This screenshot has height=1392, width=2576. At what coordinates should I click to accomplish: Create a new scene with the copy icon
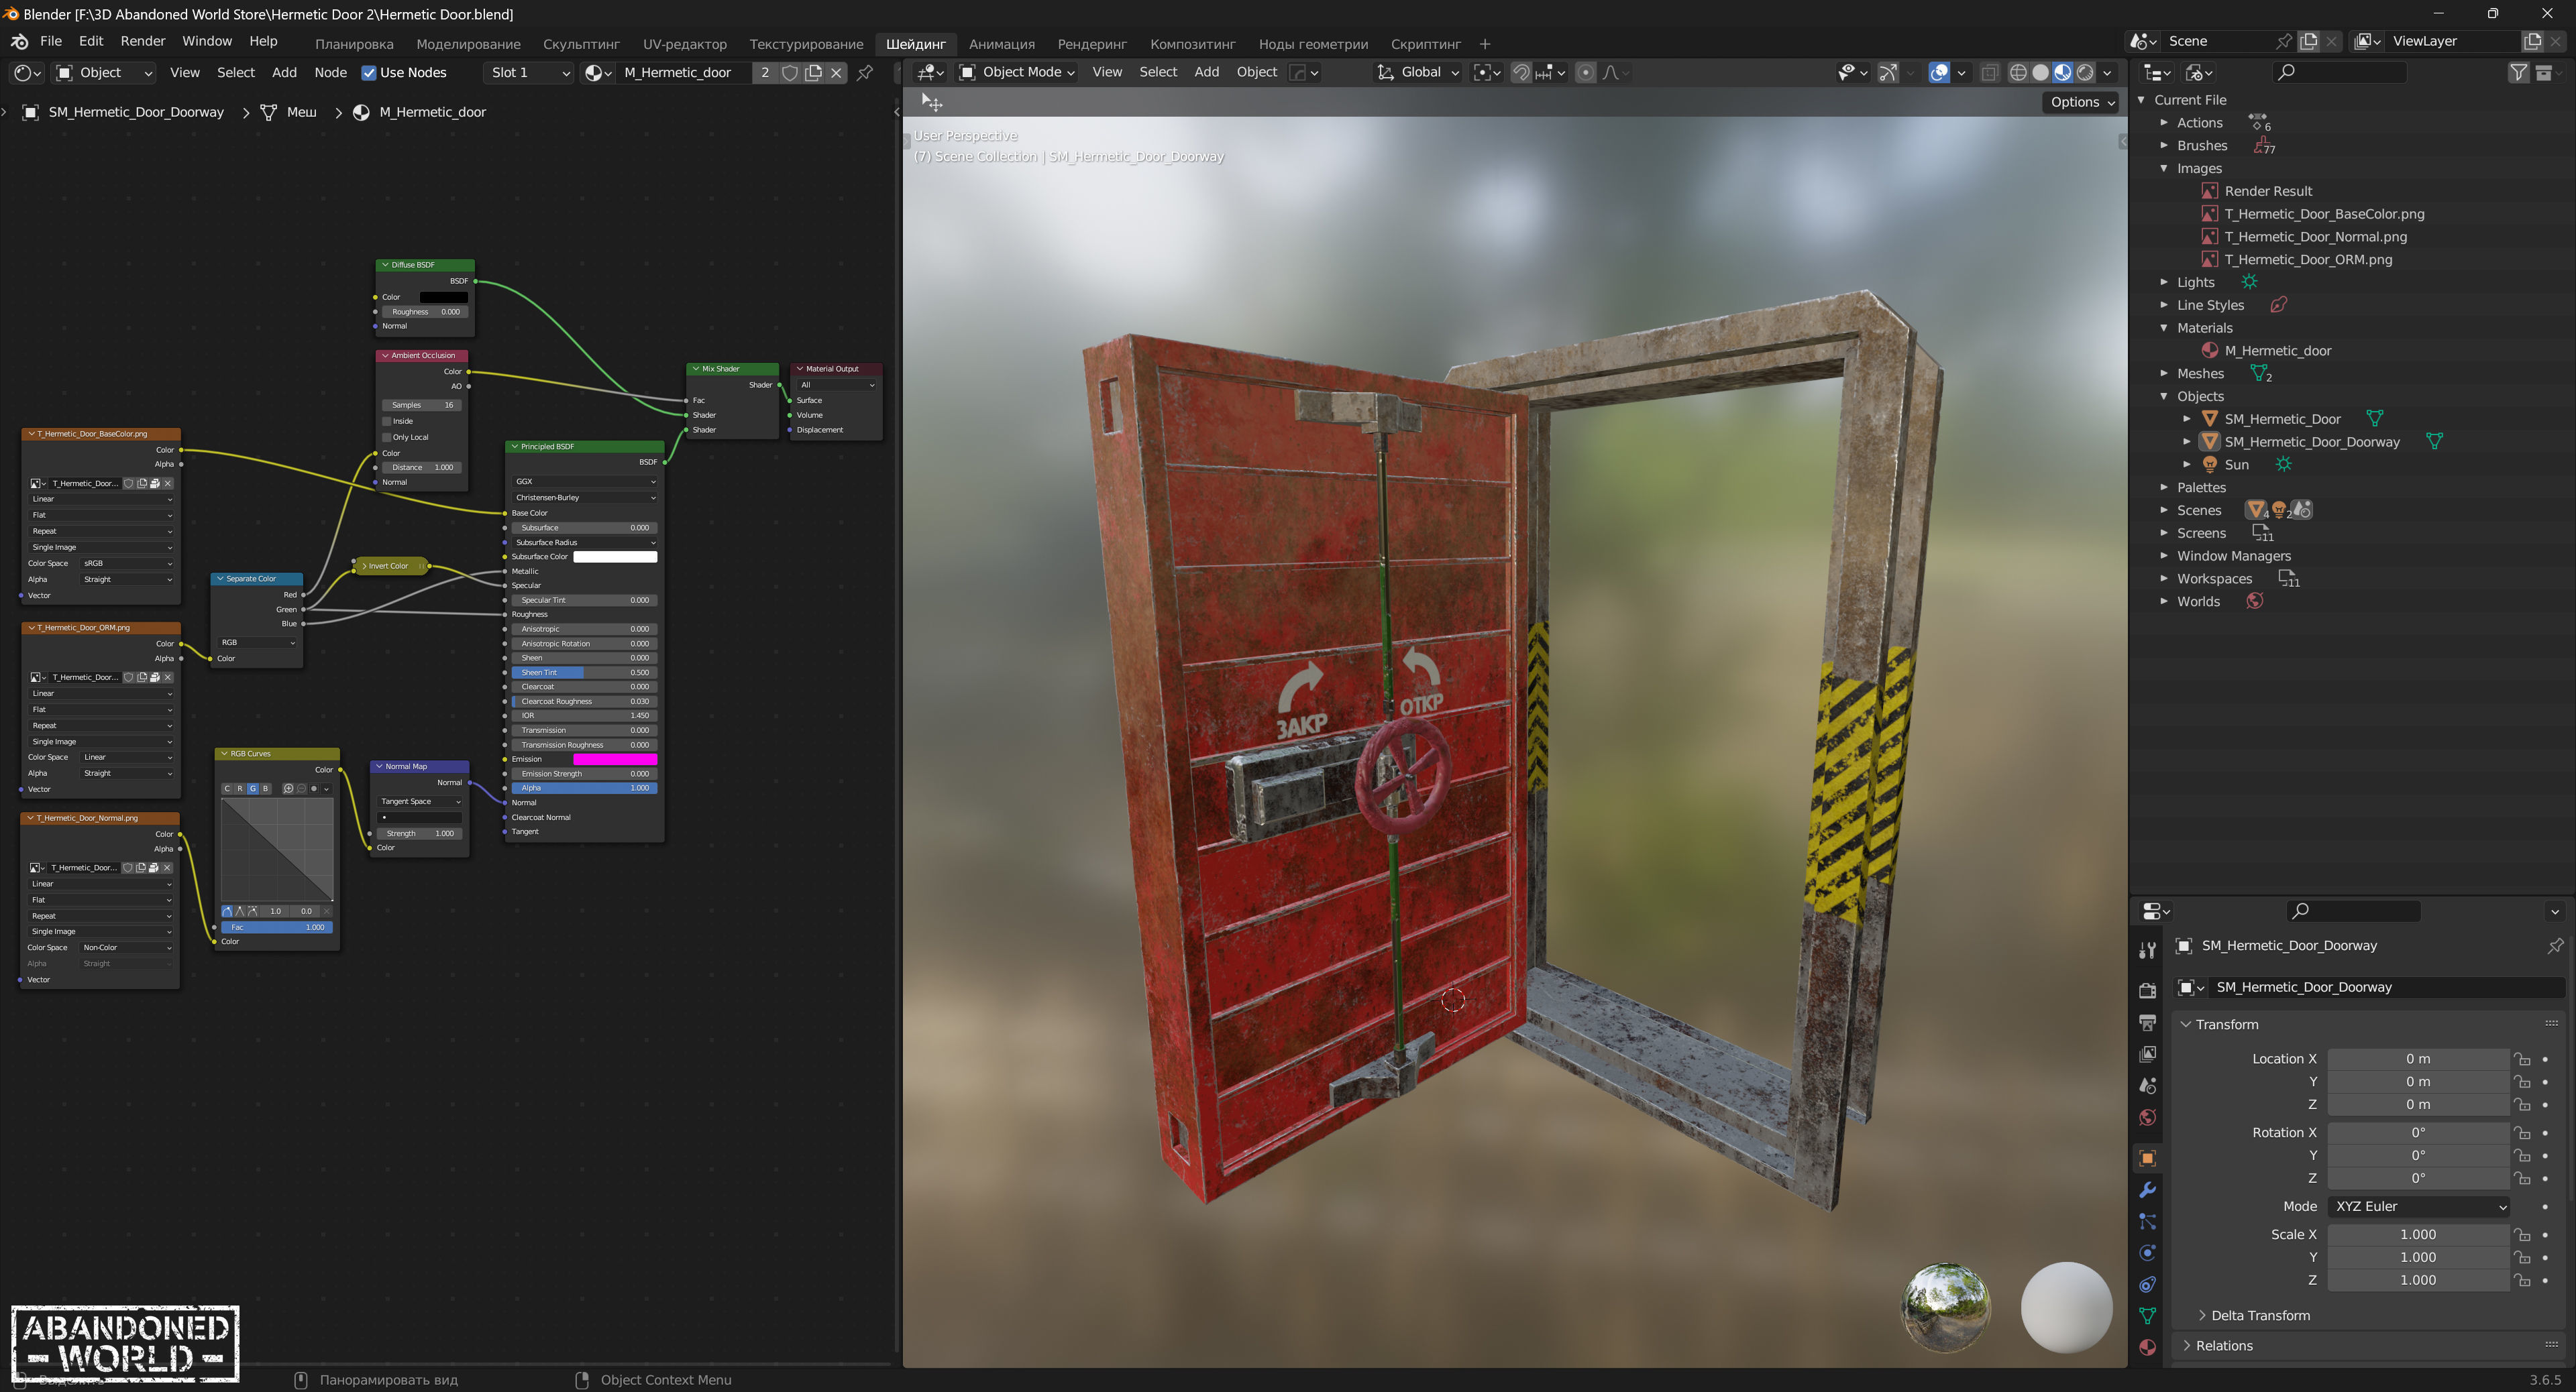tap(2309, 41)
